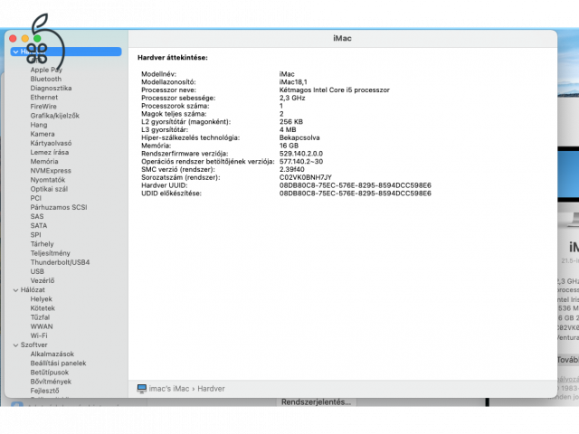The height and width of the screenshot is (434, 579).
Task: Open NVMExpress in sidebar
Action: pos(51,171)
